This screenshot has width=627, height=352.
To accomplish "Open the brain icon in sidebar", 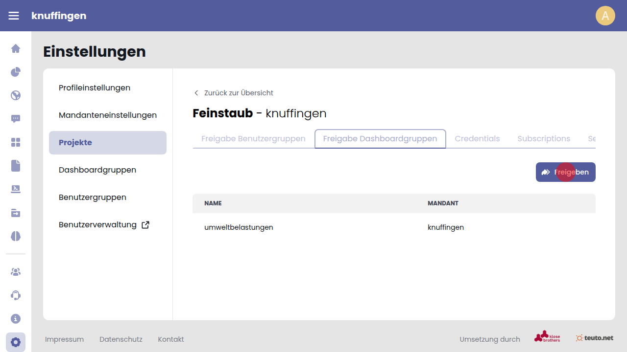I will tap(16, 236).
